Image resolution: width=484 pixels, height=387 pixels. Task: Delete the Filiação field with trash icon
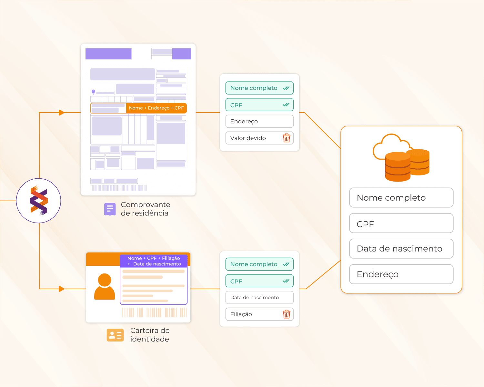click(x=286, y=314)
